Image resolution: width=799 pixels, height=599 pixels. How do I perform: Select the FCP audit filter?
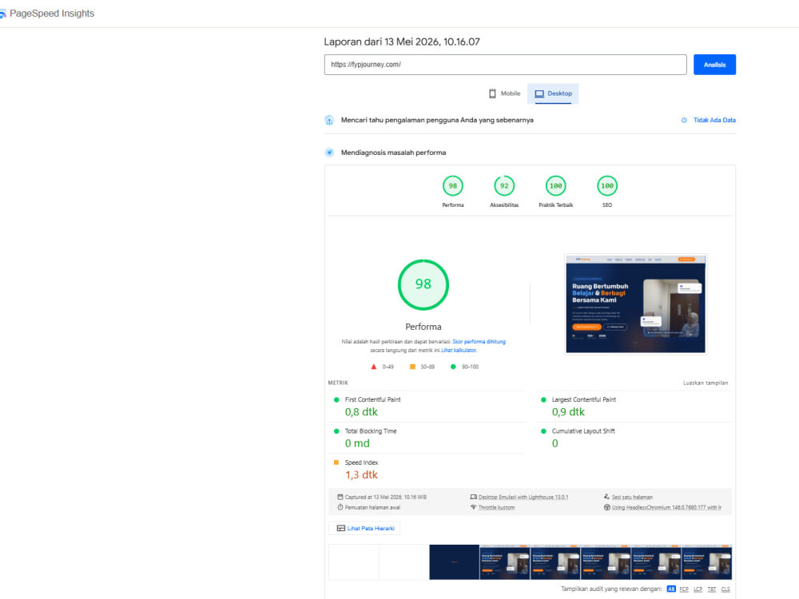click(x=684, y=589)
